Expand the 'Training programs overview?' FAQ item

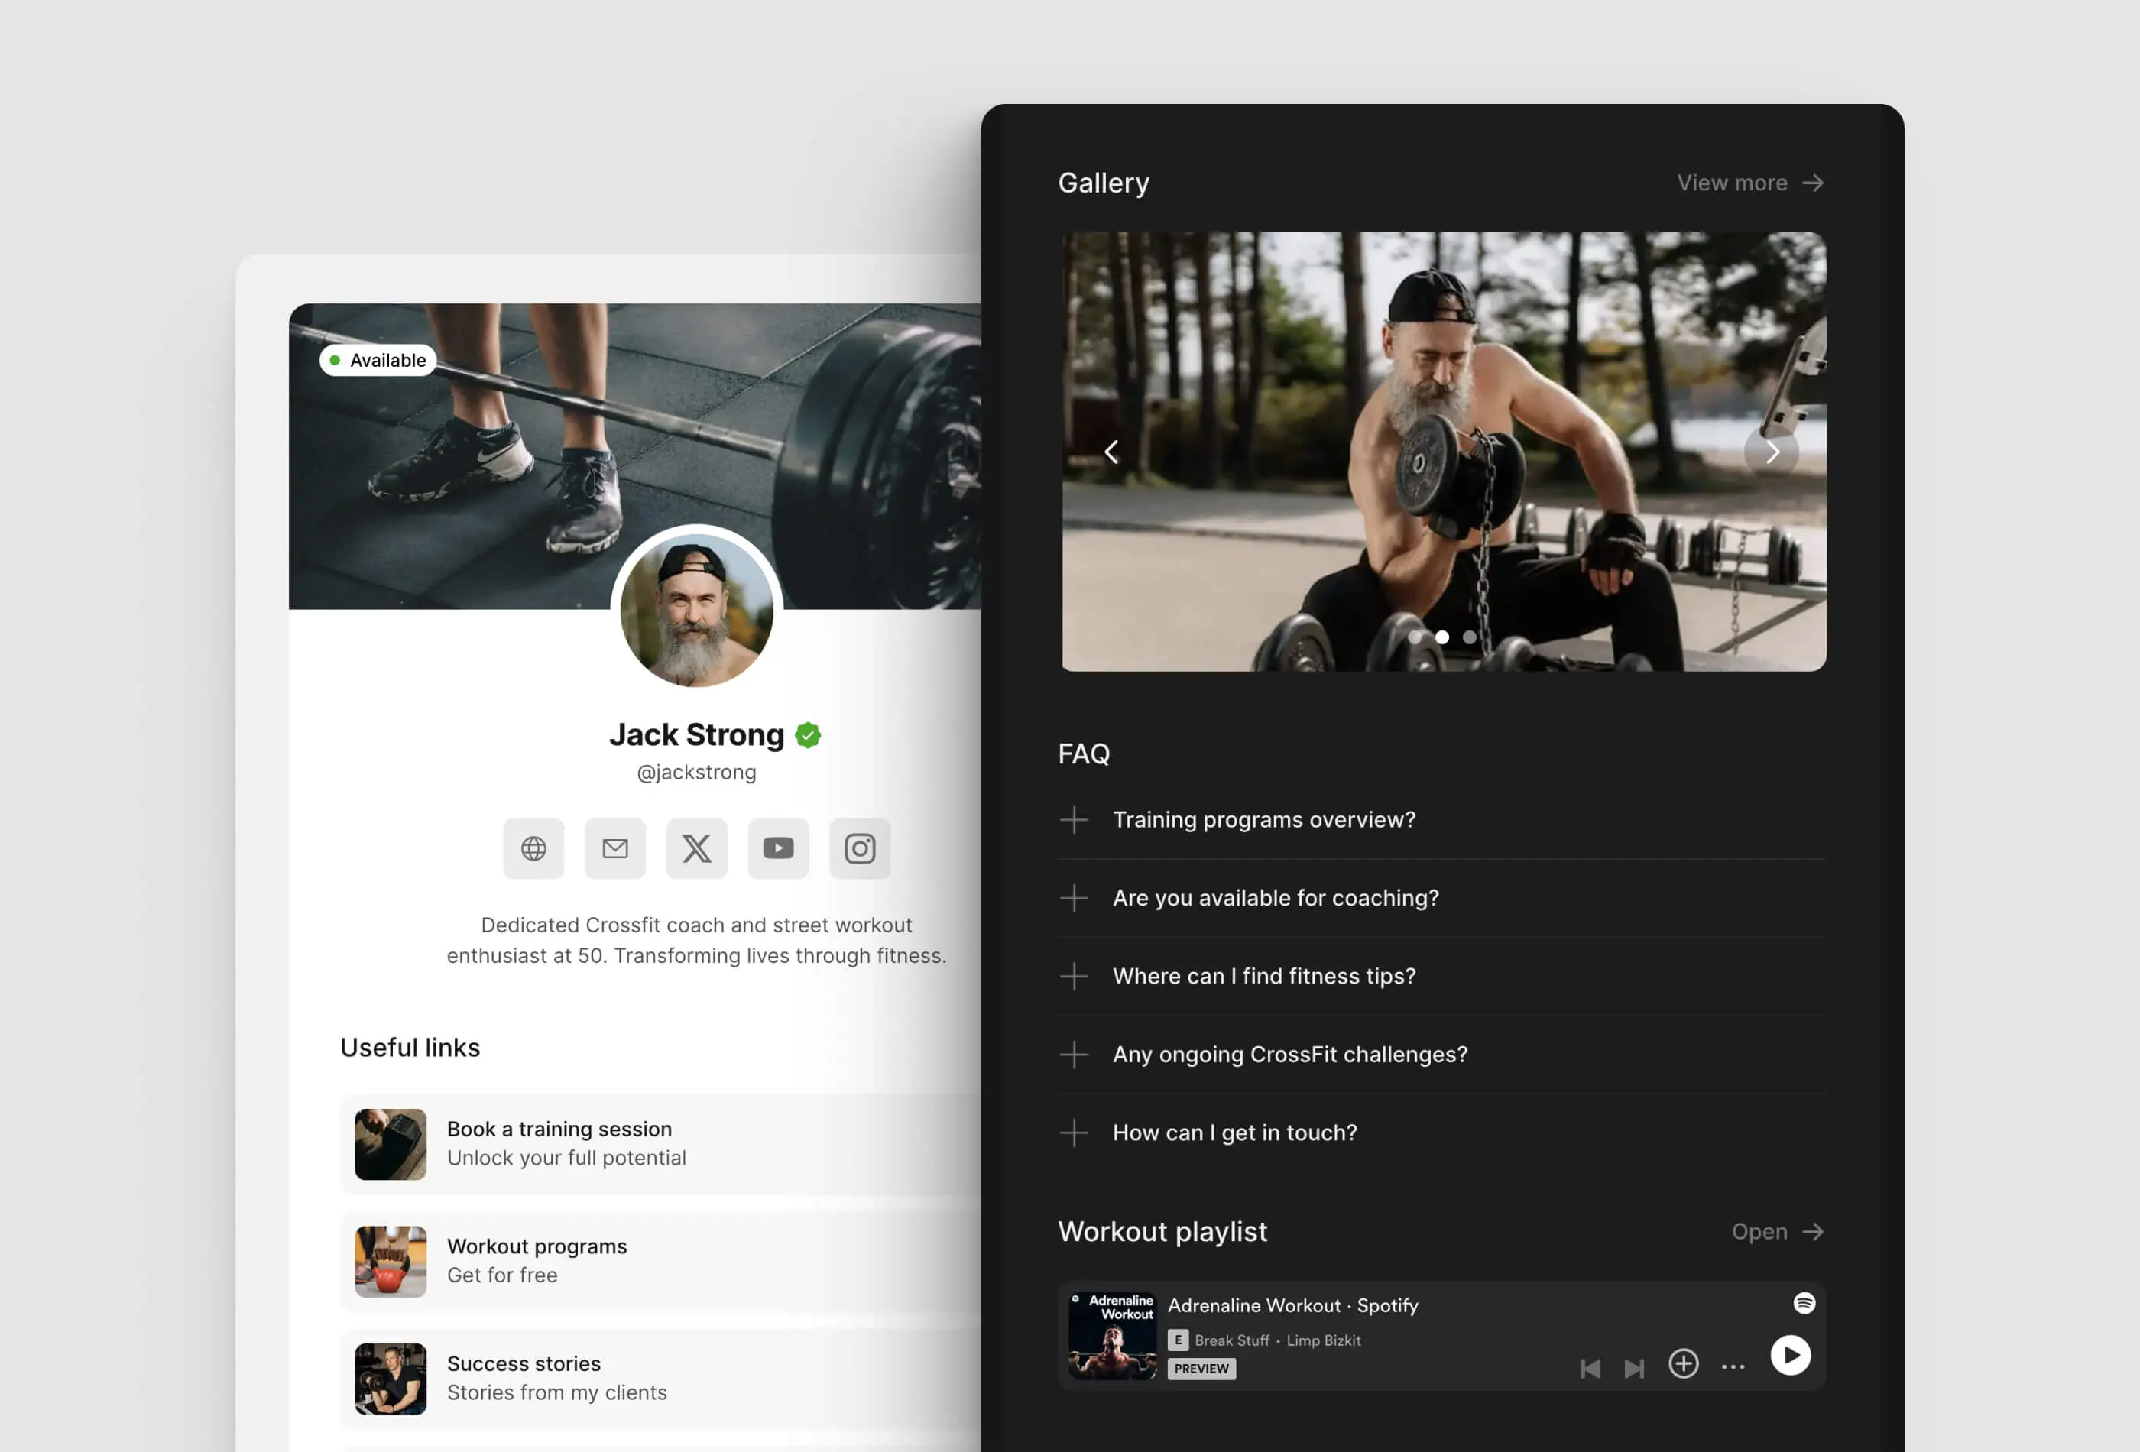(x=1074, y=818)
